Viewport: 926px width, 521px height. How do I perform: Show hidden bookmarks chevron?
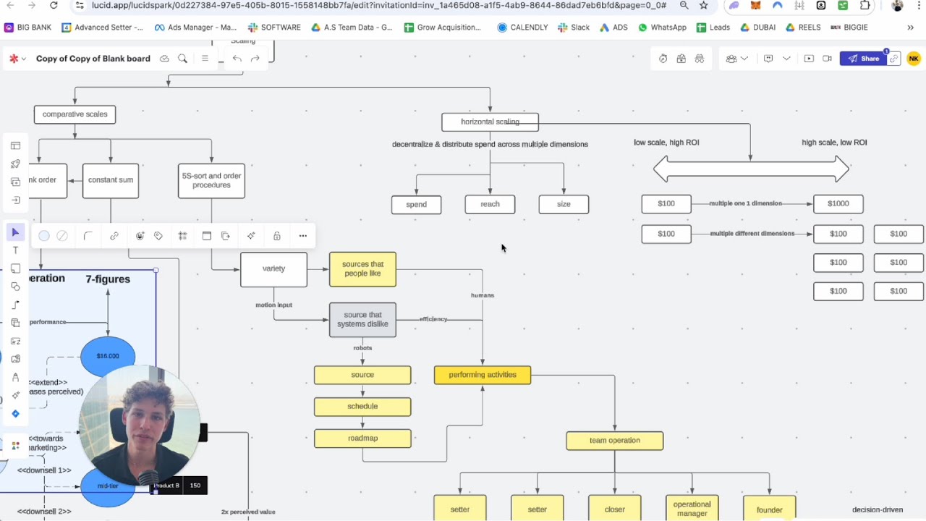[910, 27]
